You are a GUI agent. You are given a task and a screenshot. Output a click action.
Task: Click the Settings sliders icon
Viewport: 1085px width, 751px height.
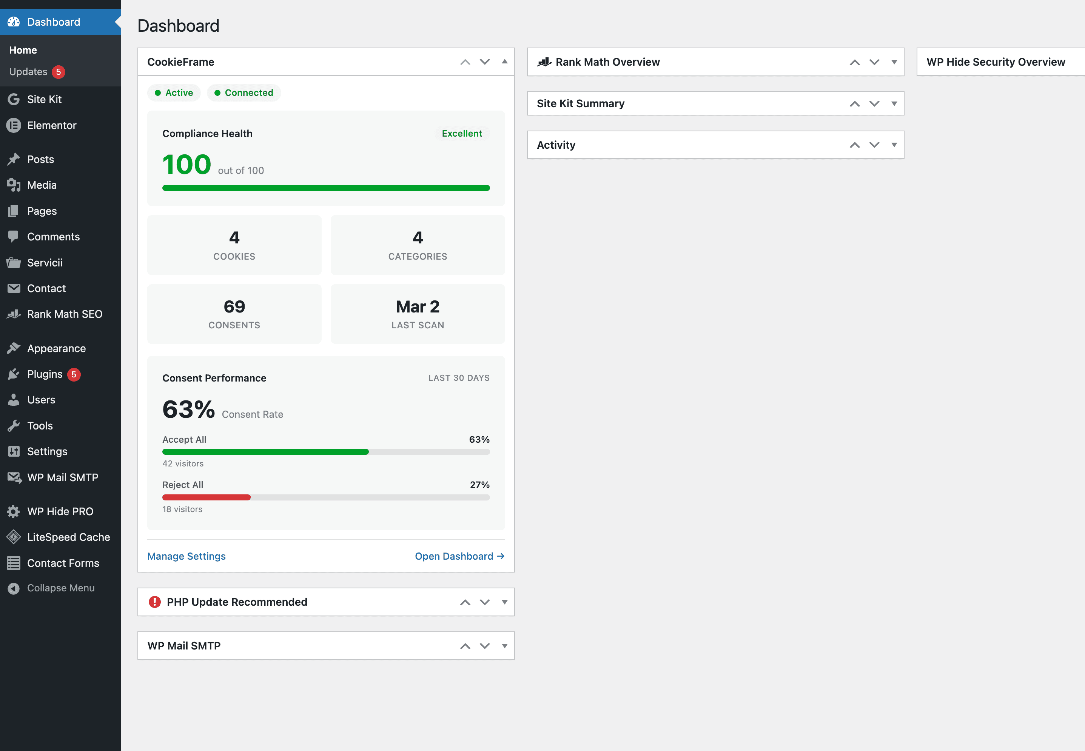(x=14, y=451)
